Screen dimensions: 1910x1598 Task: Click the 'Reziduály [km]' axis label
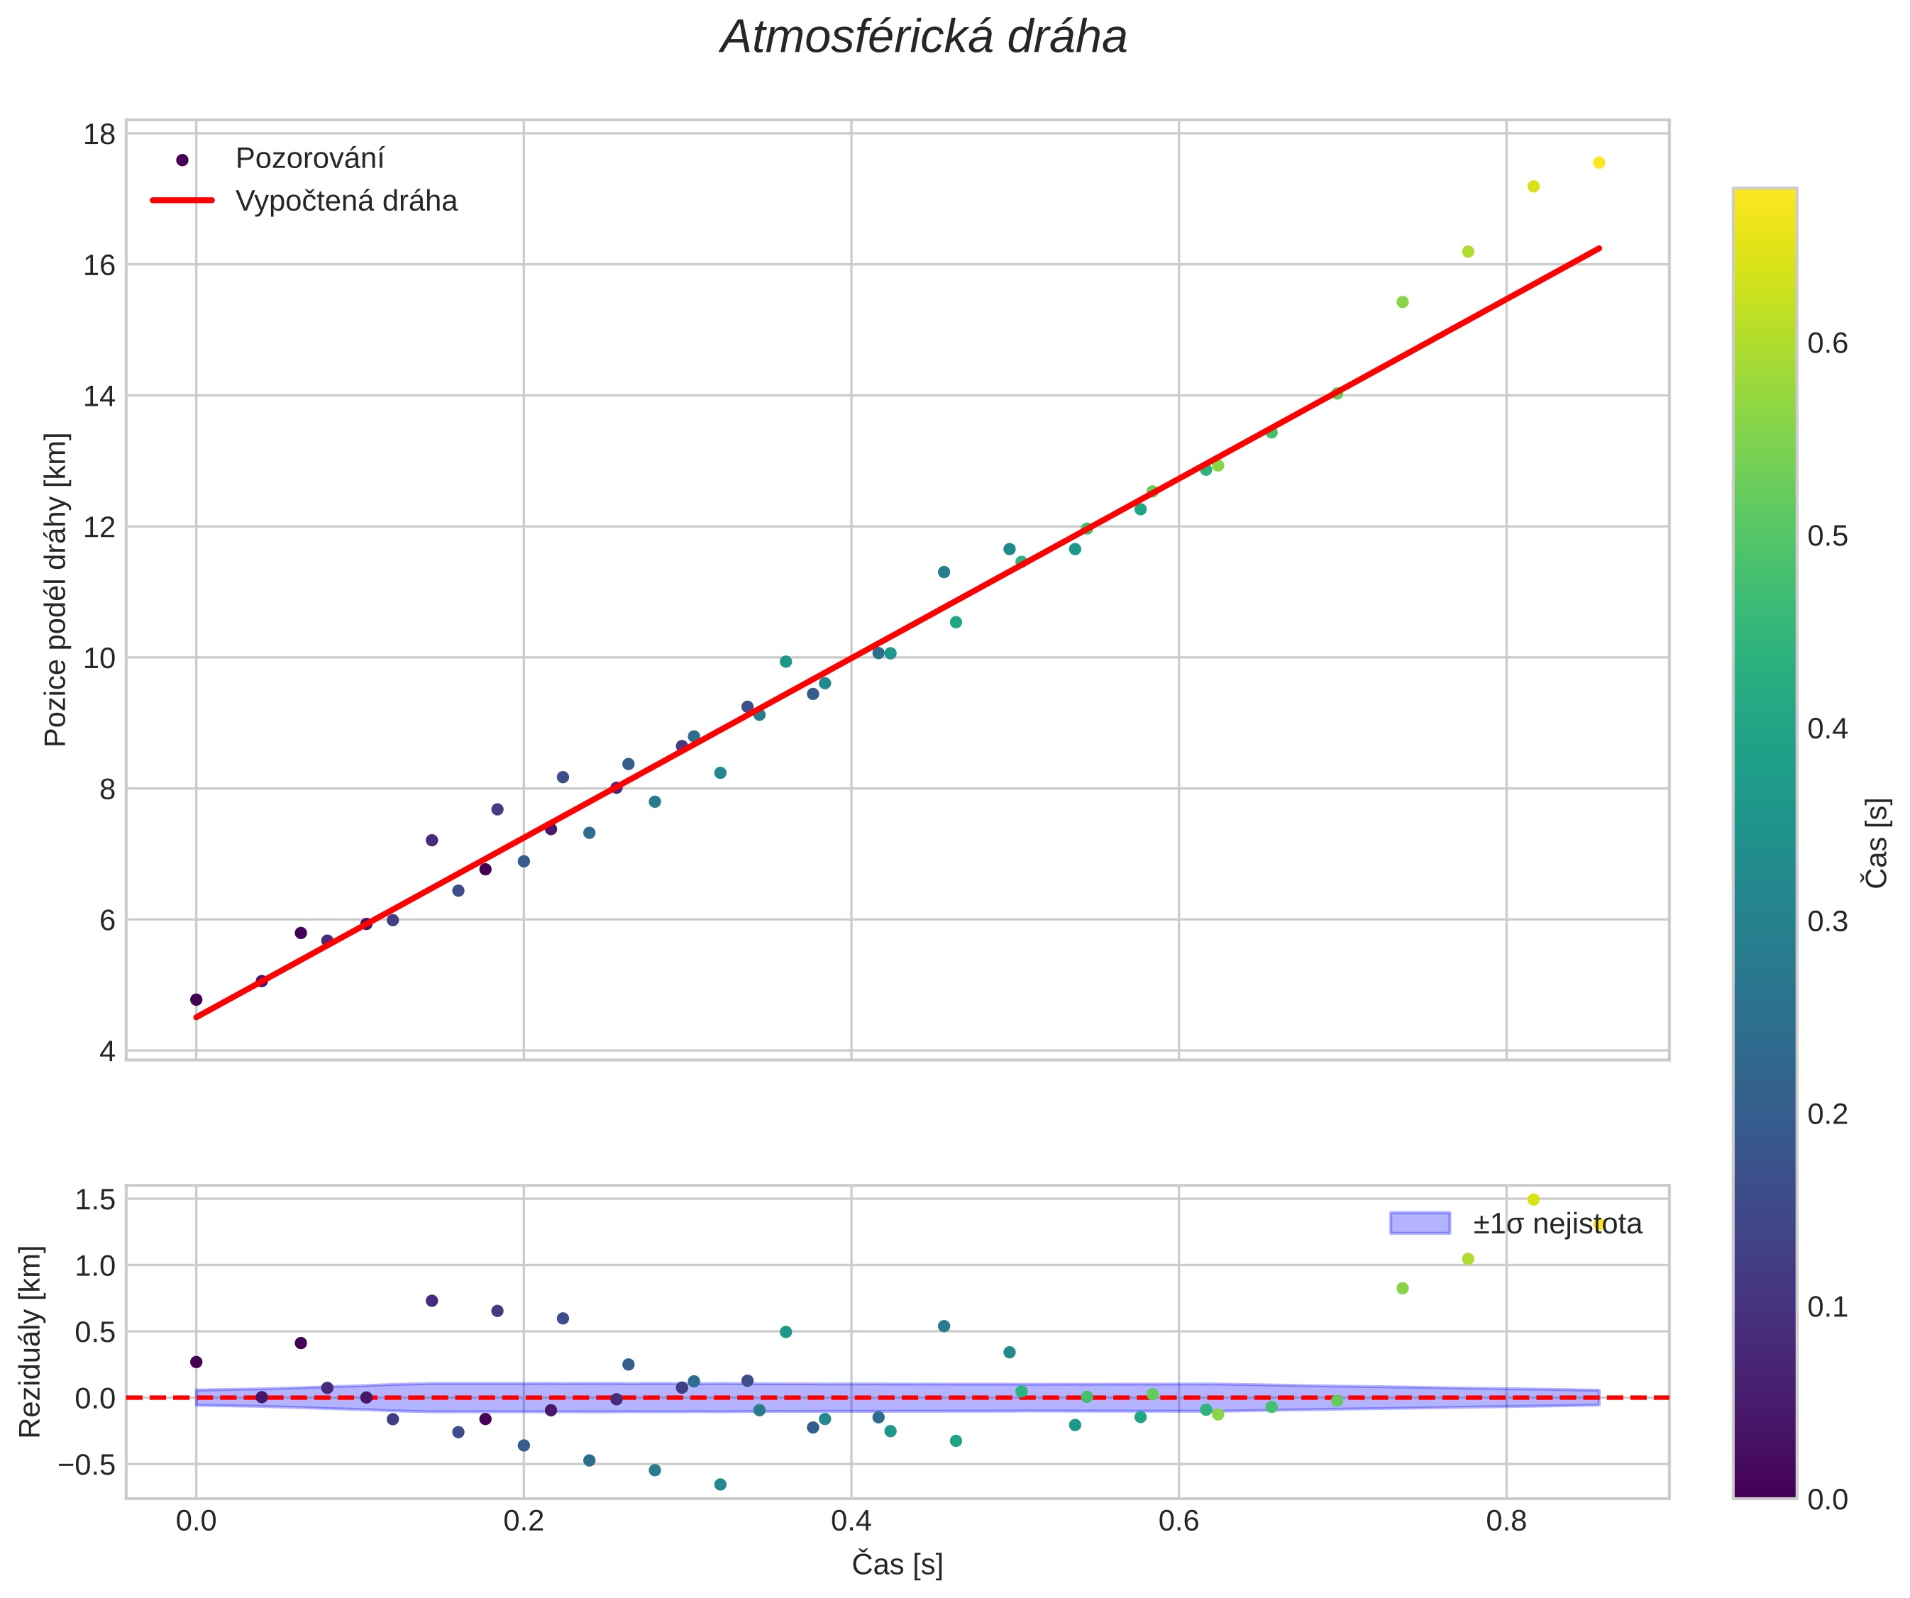[x=30, y=1342]
